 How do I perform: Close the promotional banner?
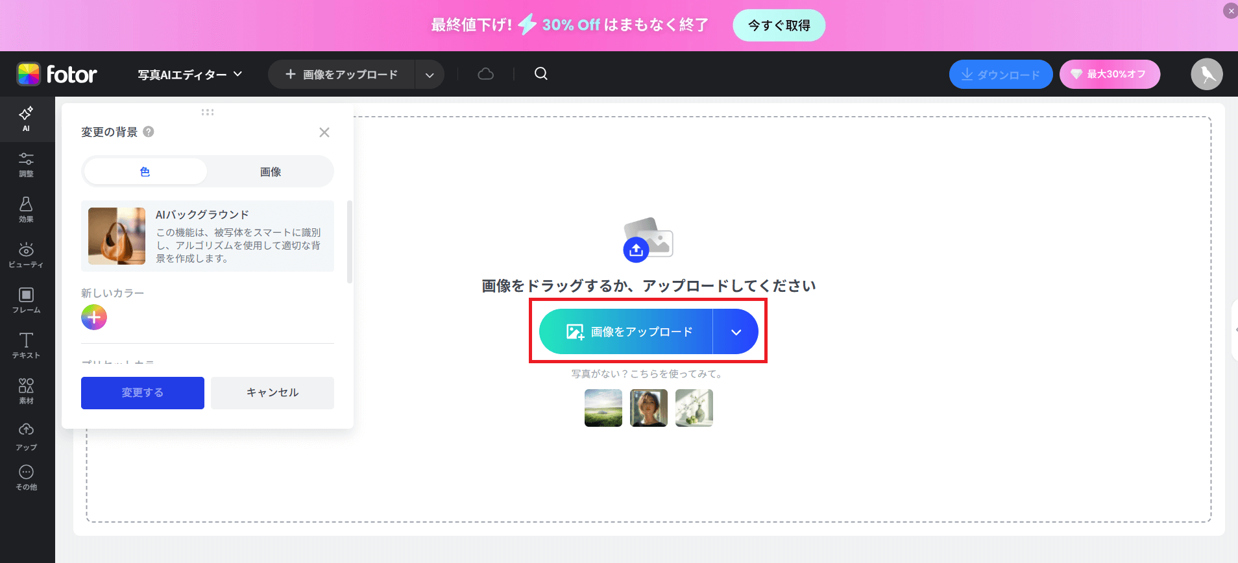coord(1230,11)
